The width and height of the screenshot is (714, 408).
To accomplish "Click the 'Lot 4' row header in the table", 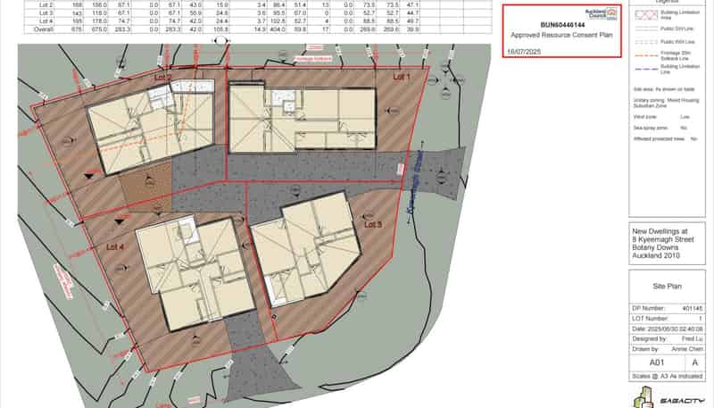I will [x=46, y=21].
